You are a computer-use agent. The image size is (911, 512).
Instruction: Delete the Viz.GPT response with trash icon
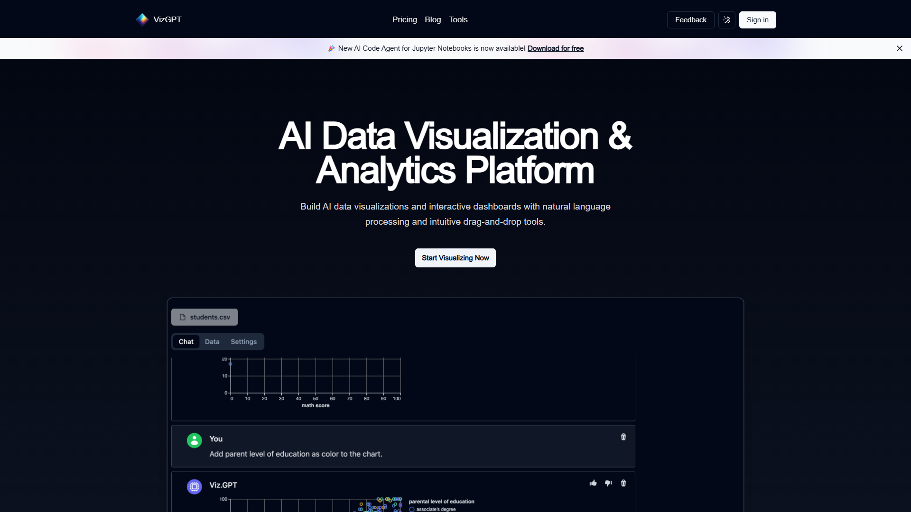click(x=623, y=483)
